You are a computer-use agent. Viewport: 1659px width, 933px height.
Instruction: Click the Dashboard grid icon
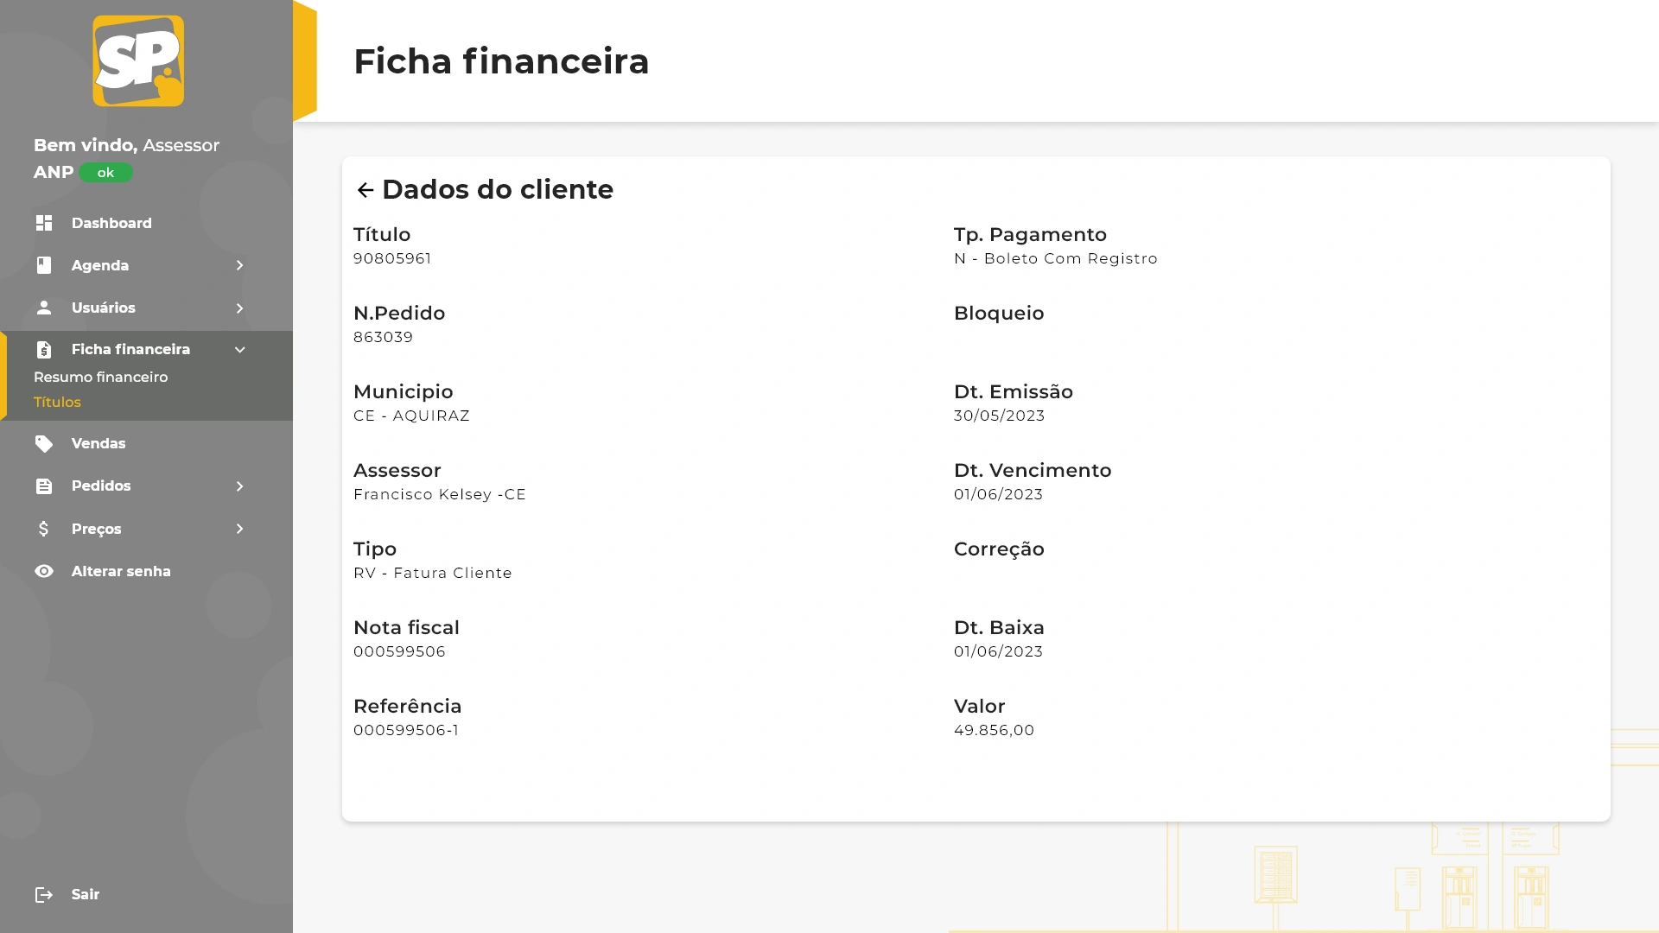(44, 223)
